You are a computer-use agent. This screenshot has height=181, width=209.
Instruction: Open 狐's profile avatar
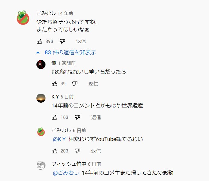41,64
